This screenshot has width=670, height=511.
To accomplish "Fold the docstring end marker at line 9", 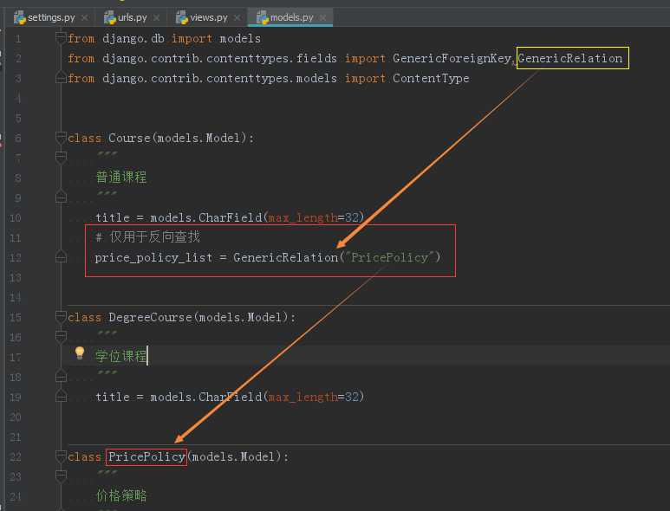I will [61, 197].
